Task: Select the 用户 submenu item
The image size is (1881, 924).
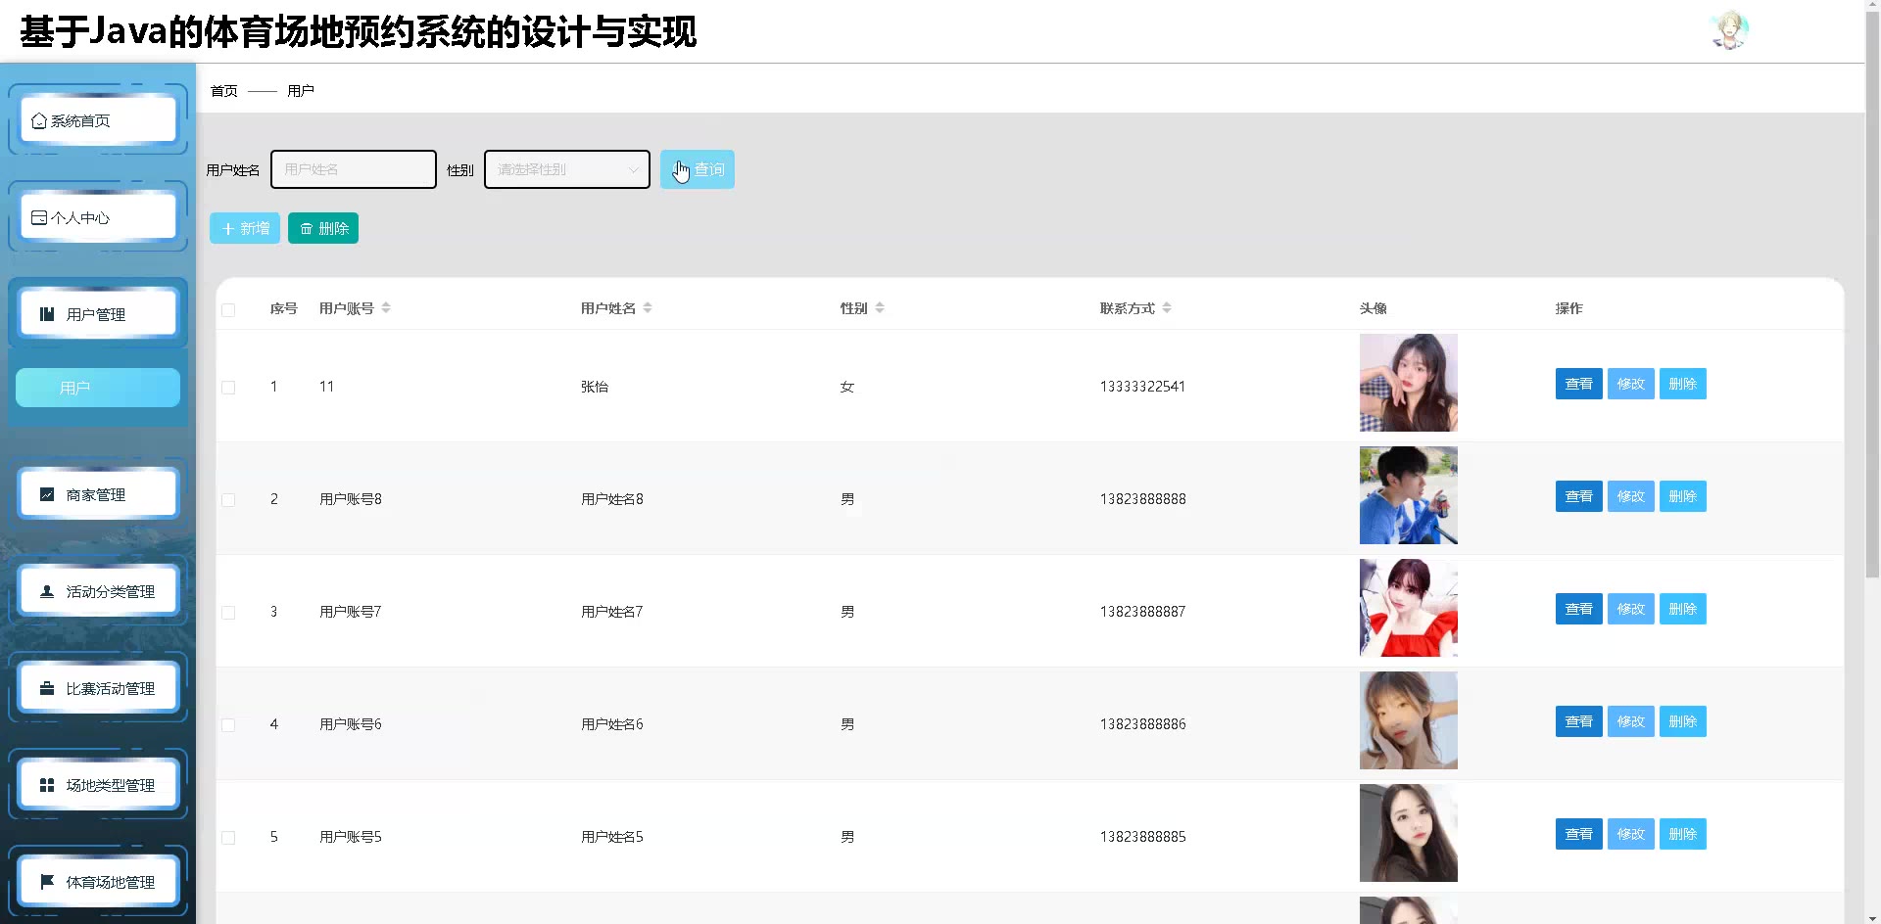Action: [98, 388]
